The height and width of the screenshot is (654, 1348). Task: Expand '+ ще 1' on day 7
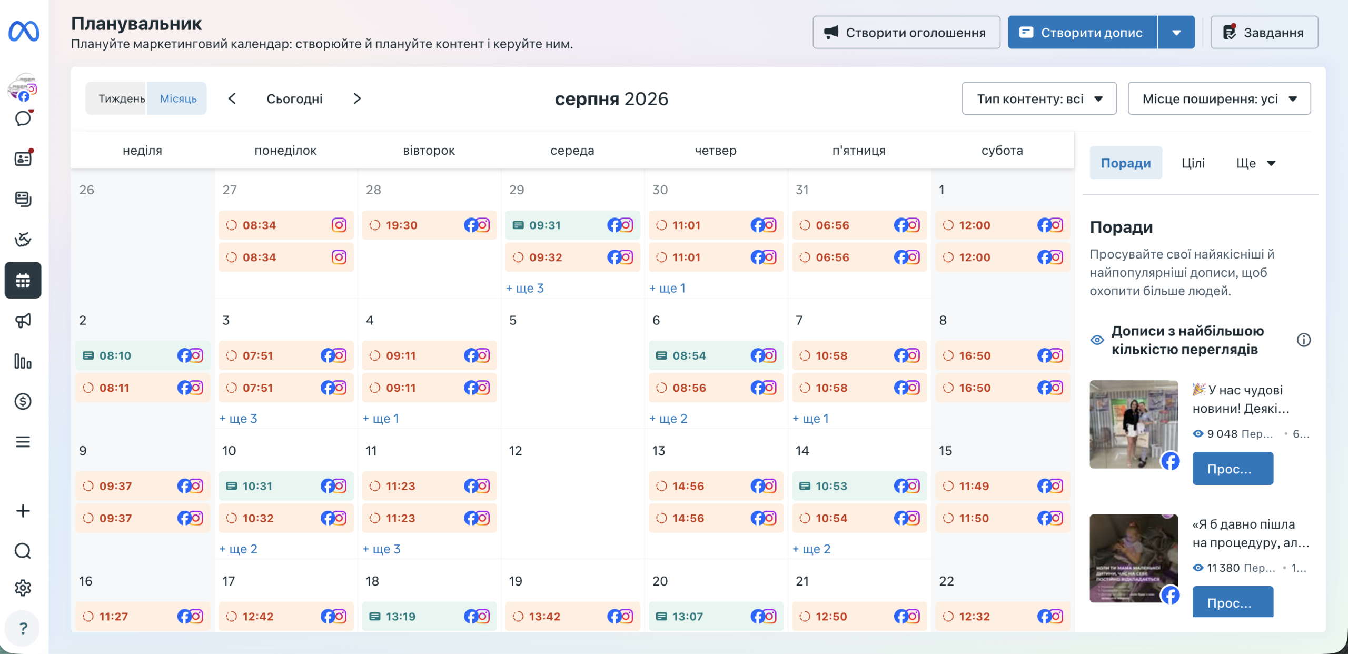811,419
